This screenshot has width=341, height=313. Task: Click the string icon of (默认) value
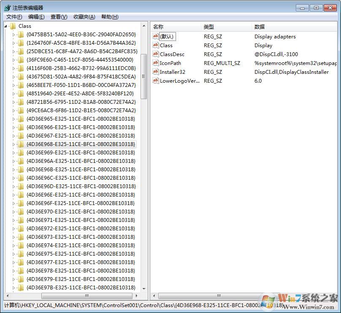(x=155, y=36)
